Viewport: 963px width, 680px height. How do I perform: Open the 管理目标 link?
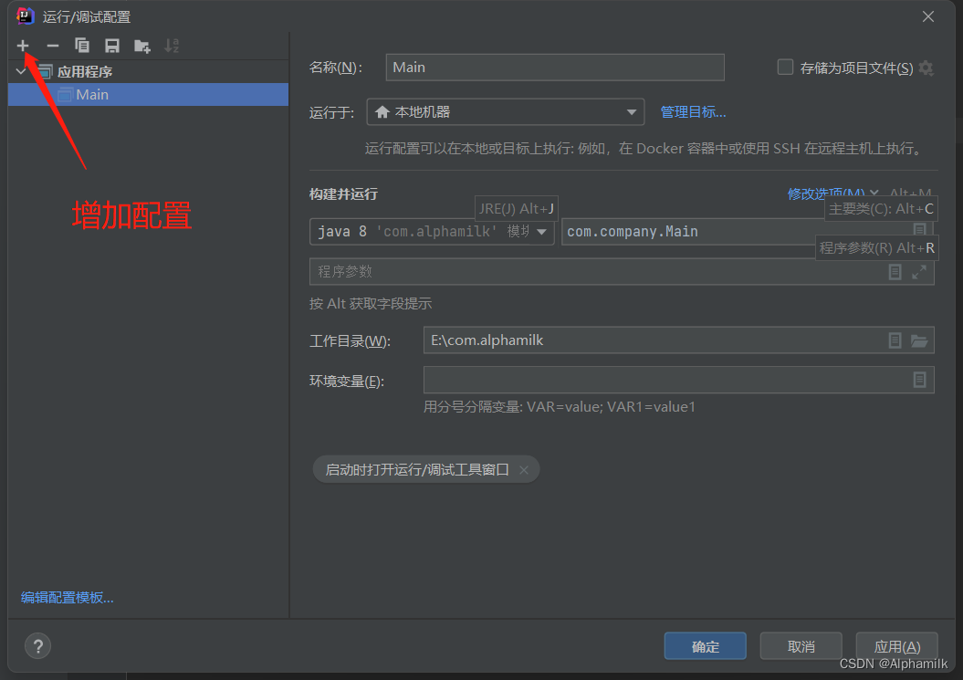click(x=693, y=112)
